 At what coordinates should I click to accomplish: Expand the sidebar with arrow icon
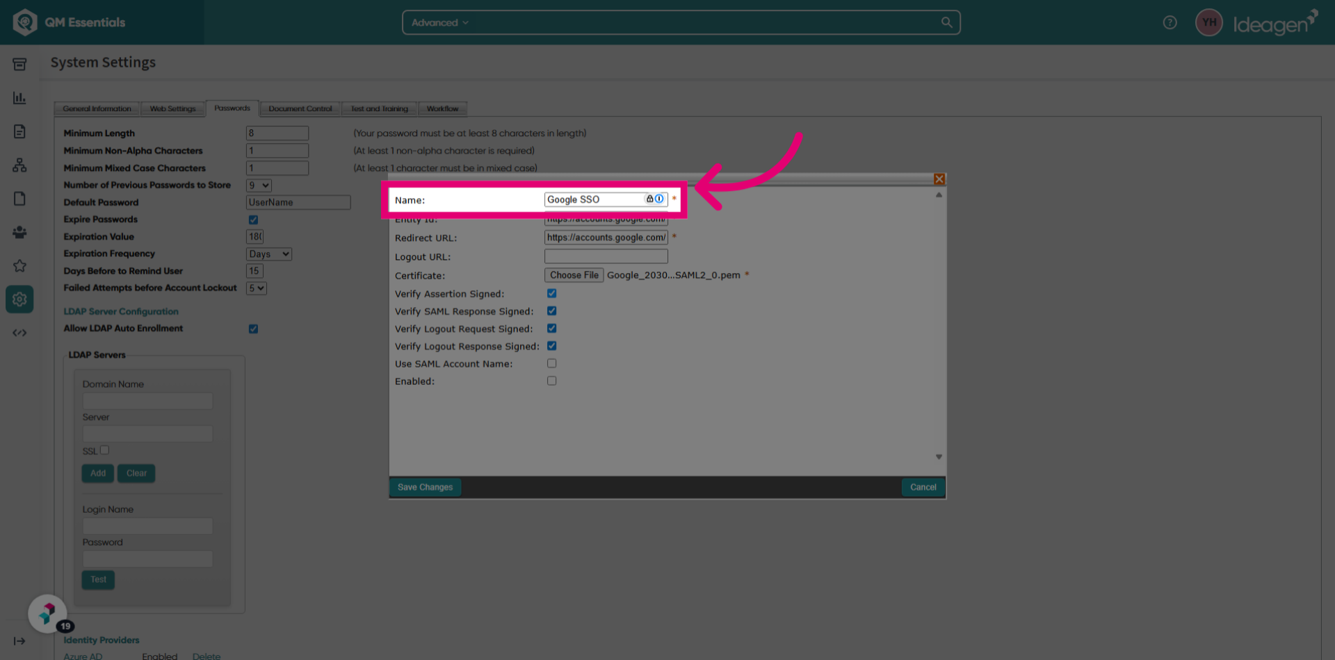[x=19, y=641]
